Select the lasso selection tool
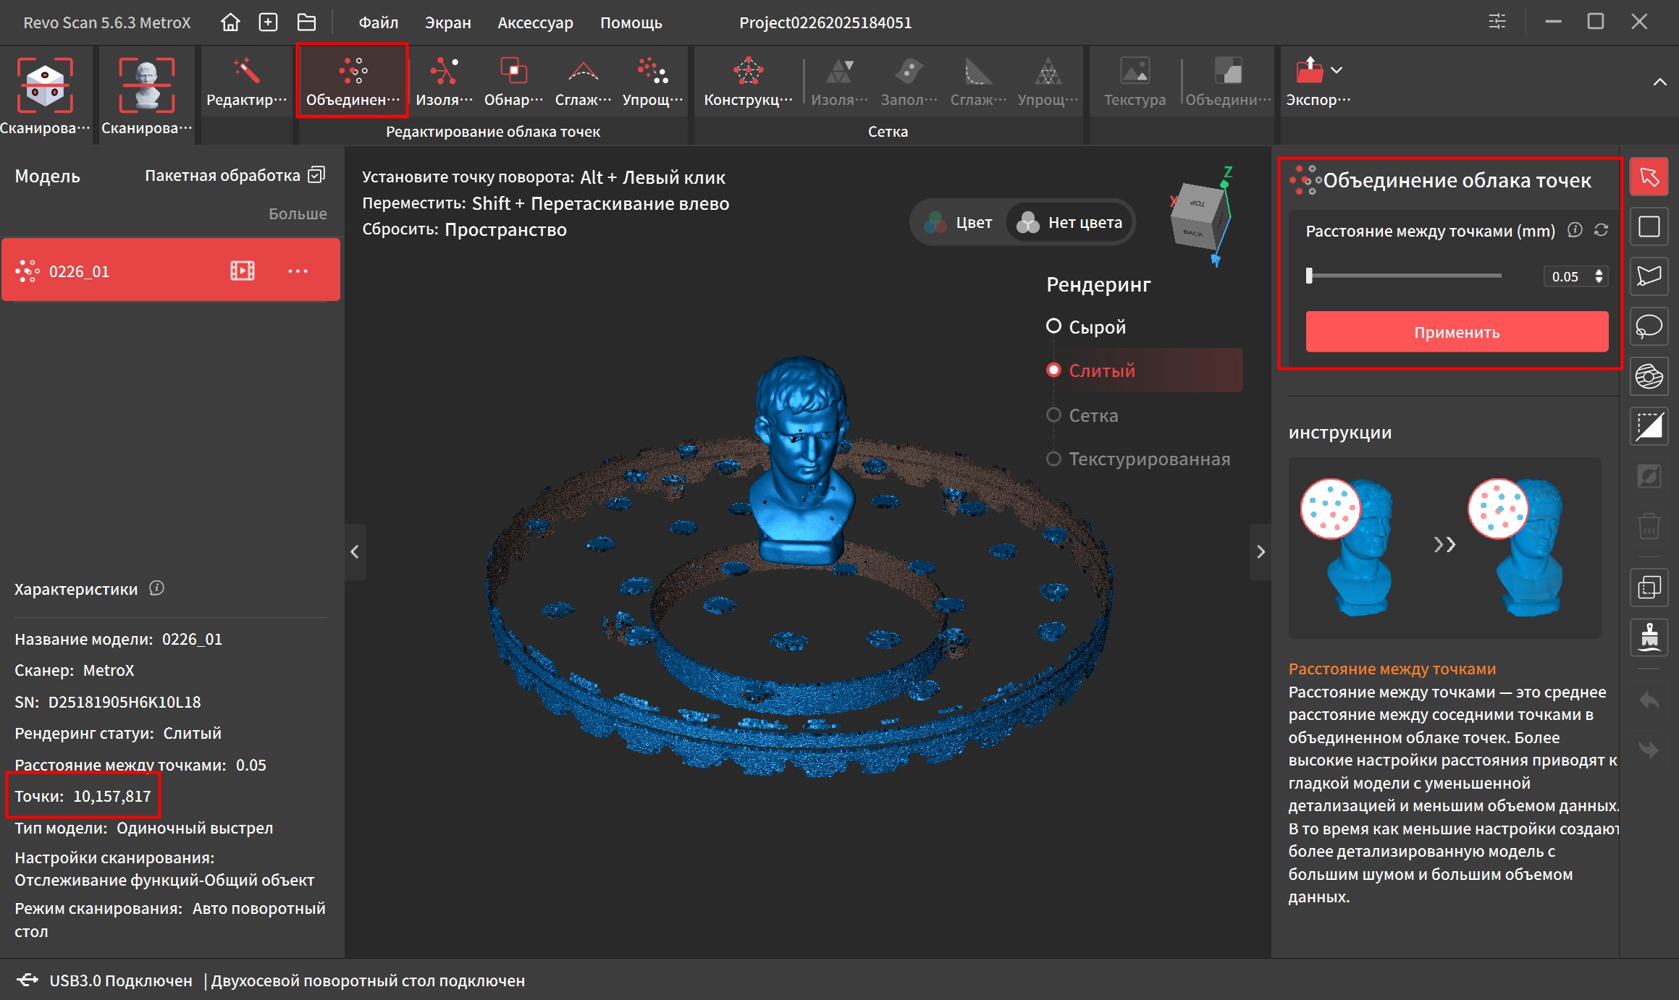Screen dimensions: 1679x1000 tap(1649, 326)
